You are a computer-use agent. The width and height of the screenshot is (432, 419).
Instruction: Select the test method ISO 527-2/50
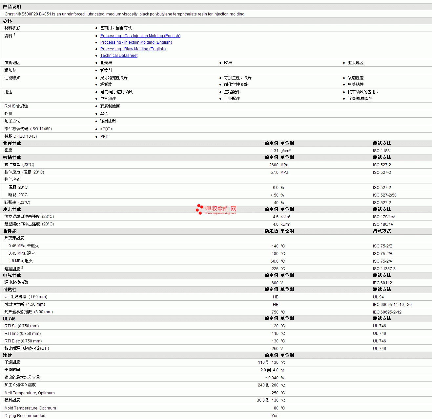[384, 195]
